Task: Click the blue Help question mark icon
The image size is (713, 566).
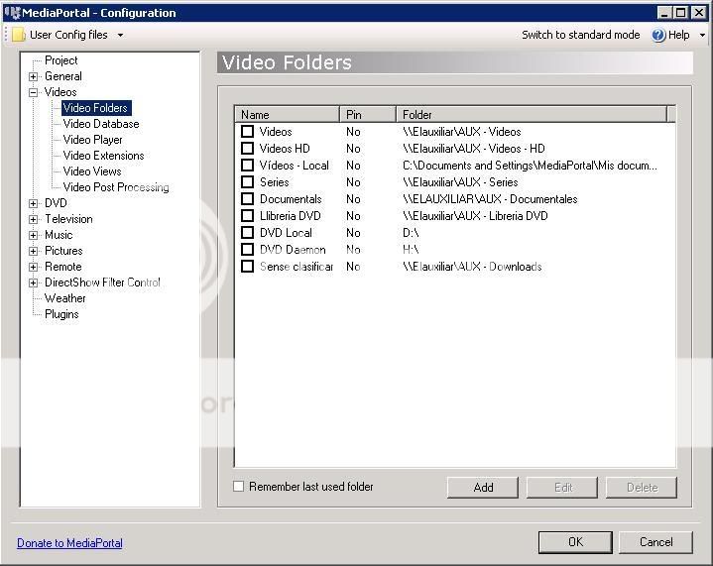Action: 658,35
